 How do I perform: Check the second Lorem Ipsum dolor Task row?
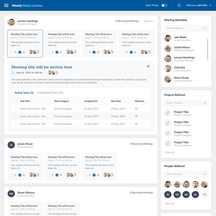(x=16, y=116)
